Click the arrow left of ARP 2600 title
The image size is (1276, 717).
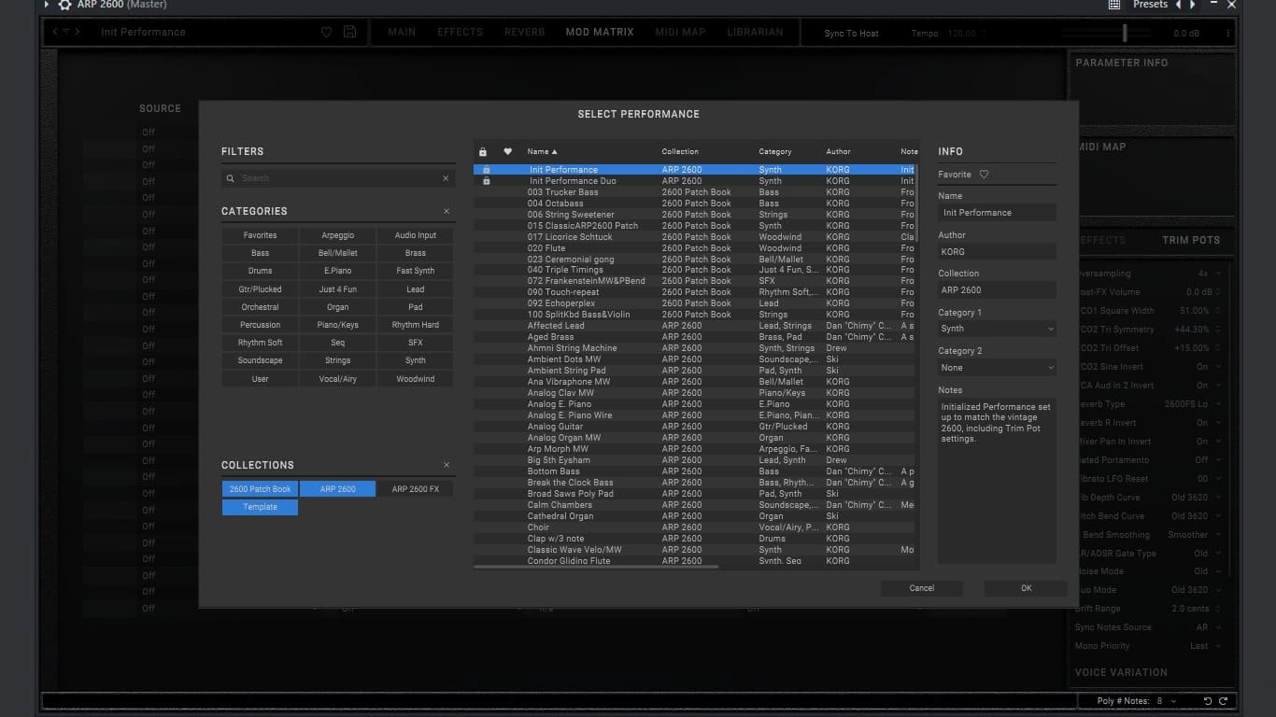pyautogui.click(x=47, y=5)
